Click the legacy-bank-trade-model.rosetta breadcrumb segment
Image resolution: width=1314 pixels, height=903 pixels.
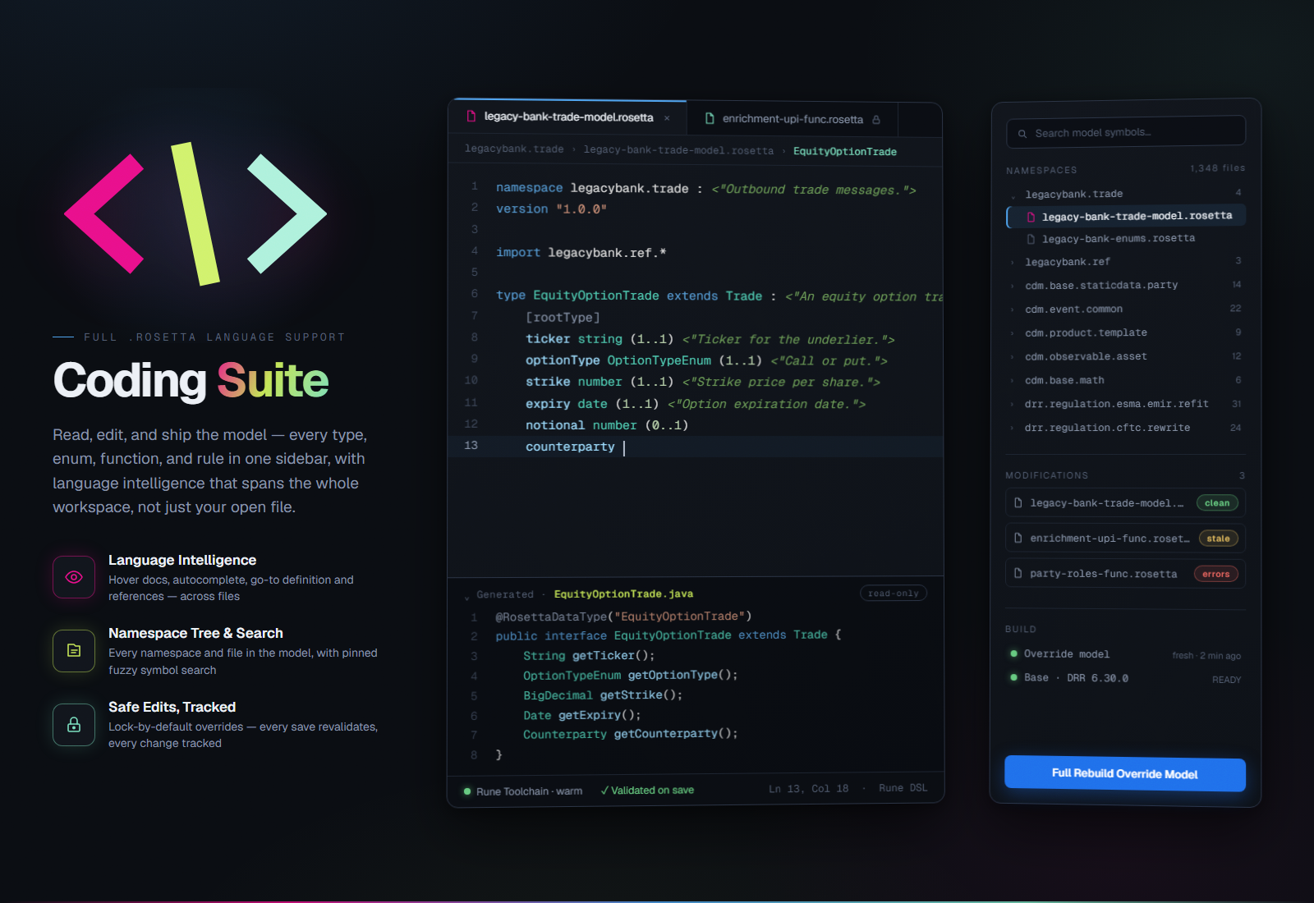[x=678, y=150]
